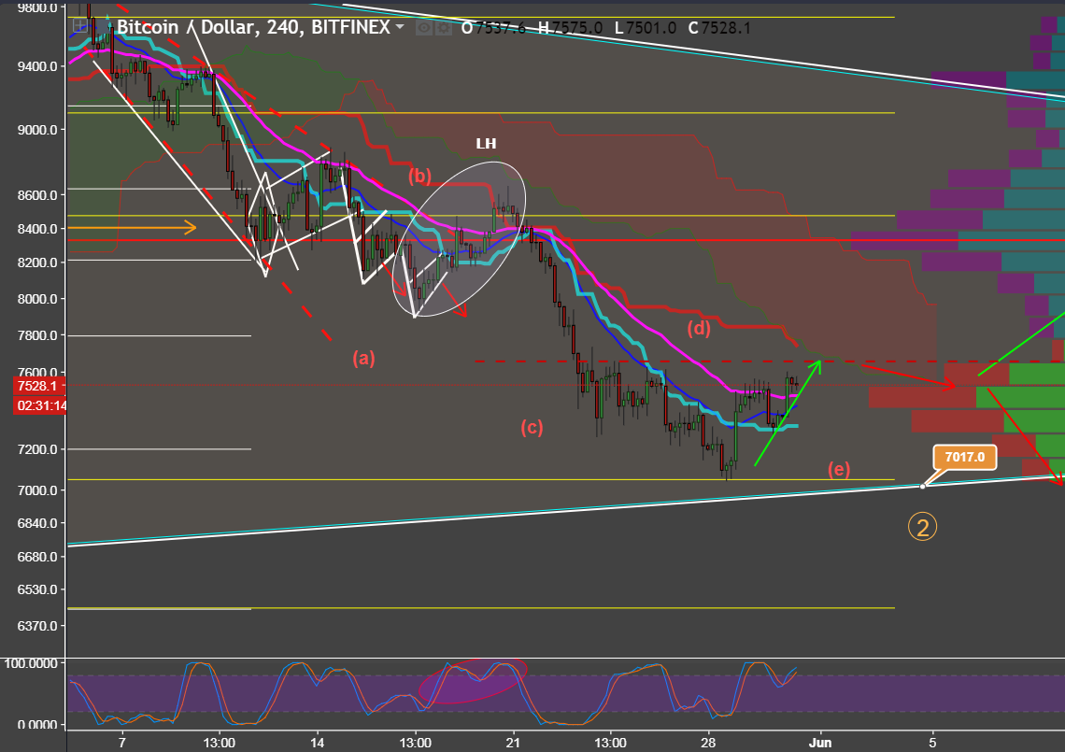
Task: Click the 6370.0 price axis label
Action: 37,626
